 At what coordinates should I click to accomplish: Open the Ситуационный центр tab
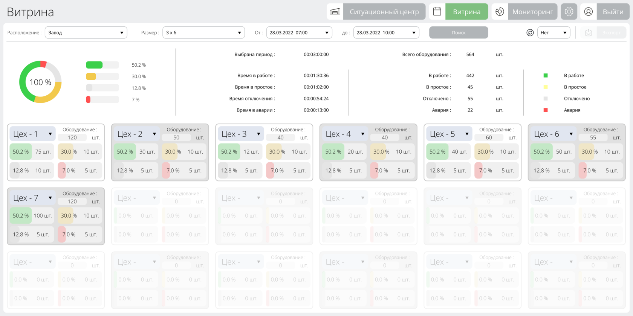coord(384,12)
